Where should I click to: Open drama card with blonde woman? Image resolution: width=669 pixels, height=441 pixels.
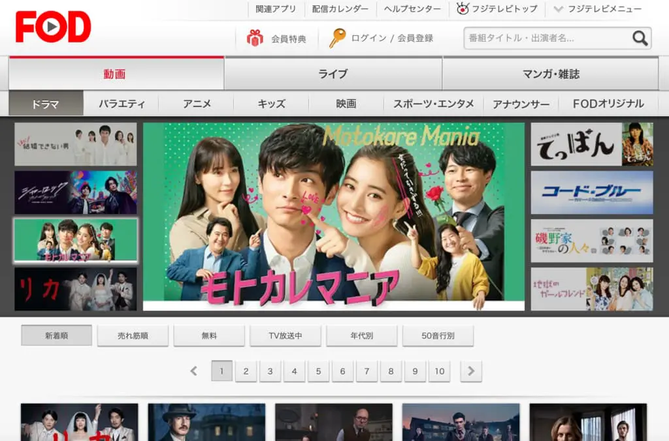[x=588, y=422]
